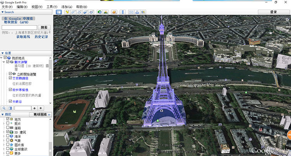This screenshot has height=156, width=291.
Task: Switch planets with the Saturn icon
Action: [114, 12]
